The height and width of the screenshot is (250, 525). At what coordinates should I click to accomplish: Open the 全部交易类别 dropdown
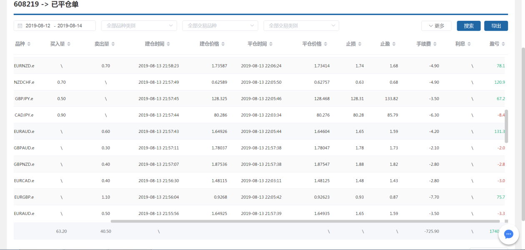(x=301, y=26)
